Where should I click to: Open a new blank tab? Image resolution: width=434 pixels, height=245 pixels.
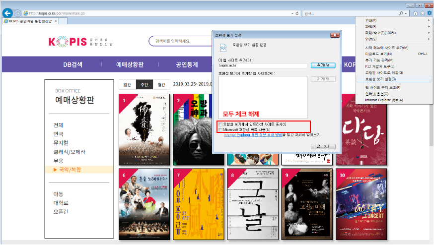point(63,21)
